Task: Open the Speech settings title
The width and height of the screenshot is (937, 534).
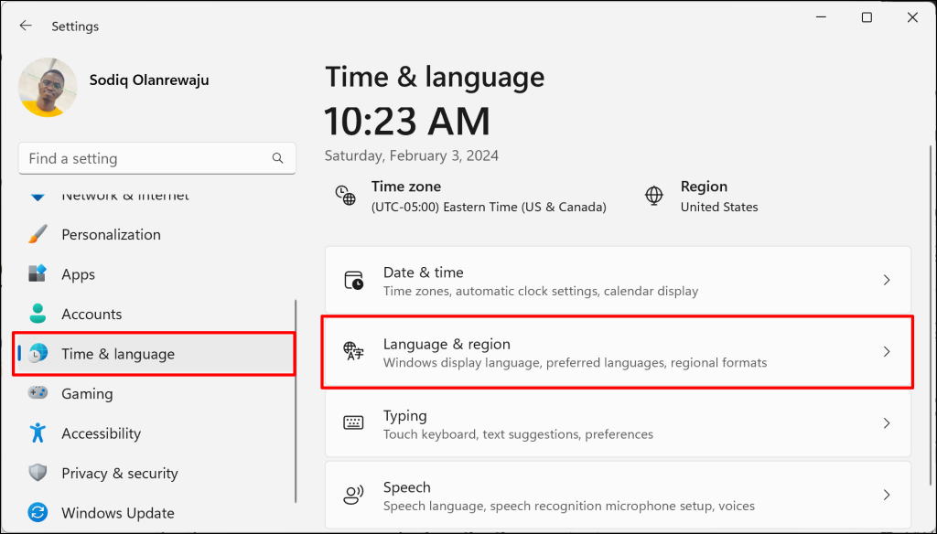Action: pos(406,487)
